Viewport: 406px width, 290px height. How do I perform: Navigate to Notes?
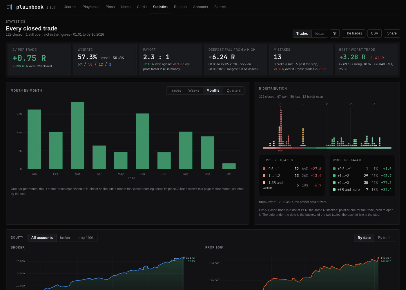tap(126, 7)
